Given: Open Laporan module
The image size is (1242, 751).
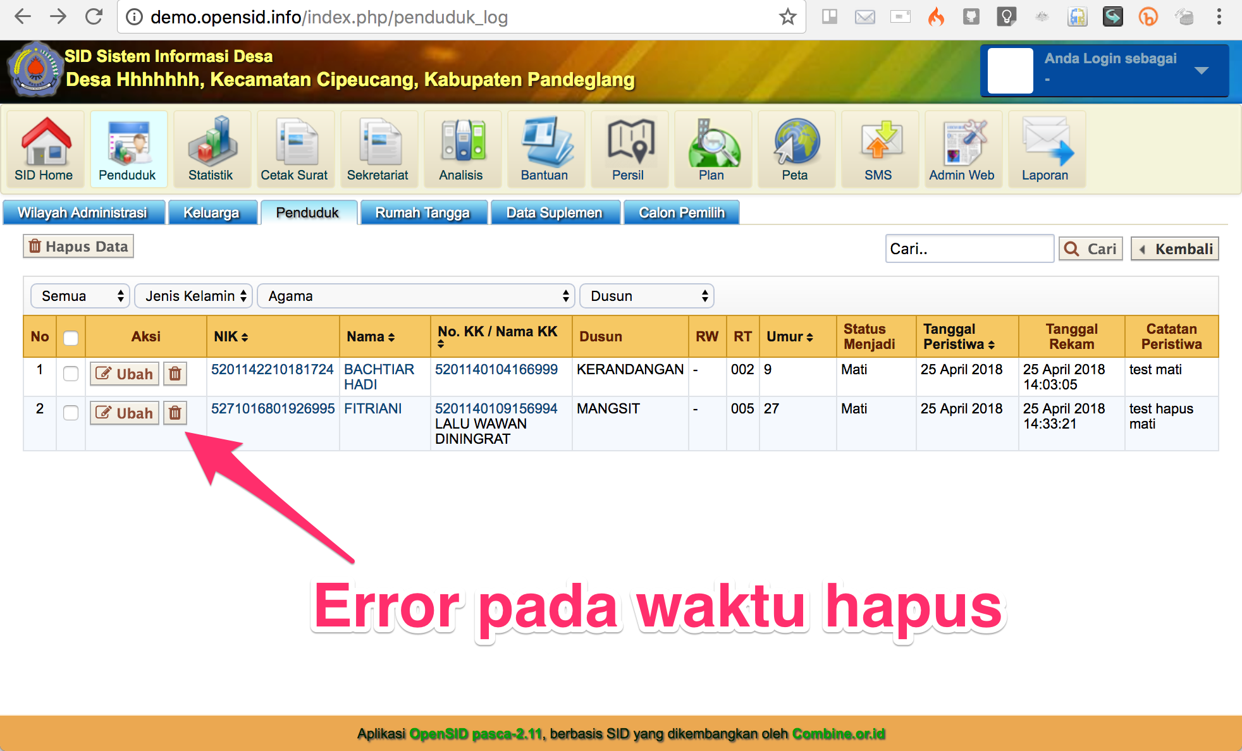Looking at the screenshot, I should (x=1046, y=149).
